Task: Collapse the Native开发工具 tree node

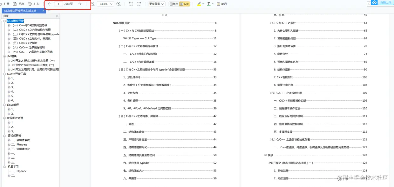Action: 4,74
